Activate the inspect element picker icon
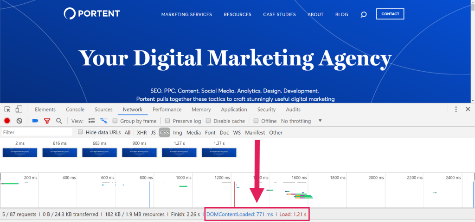 (7, 109)
